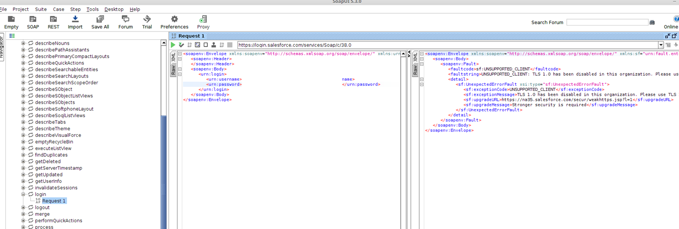
Task: Select invalidateSessions operation in tree
Action: click(x=56, y=187)
